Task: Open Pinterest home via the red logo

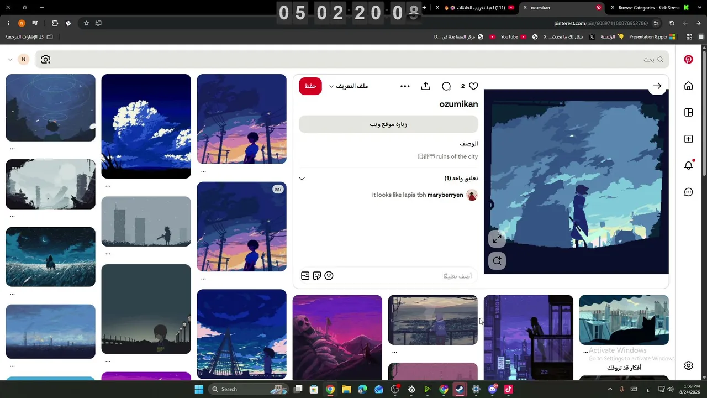Action: pyautogui.click(x=688, y=59)
